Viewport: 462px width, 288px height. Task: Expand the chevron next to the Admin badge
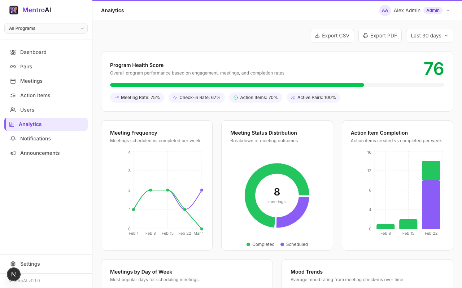448,10
